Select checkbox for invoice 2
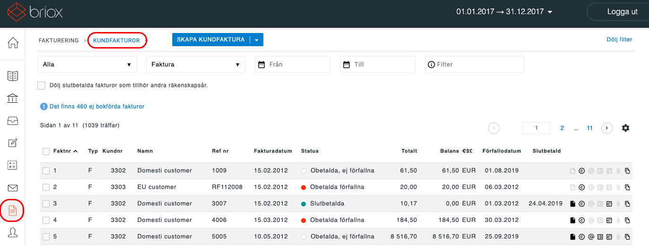The width and height of the screenshot is (649, 246). (46, 187)
